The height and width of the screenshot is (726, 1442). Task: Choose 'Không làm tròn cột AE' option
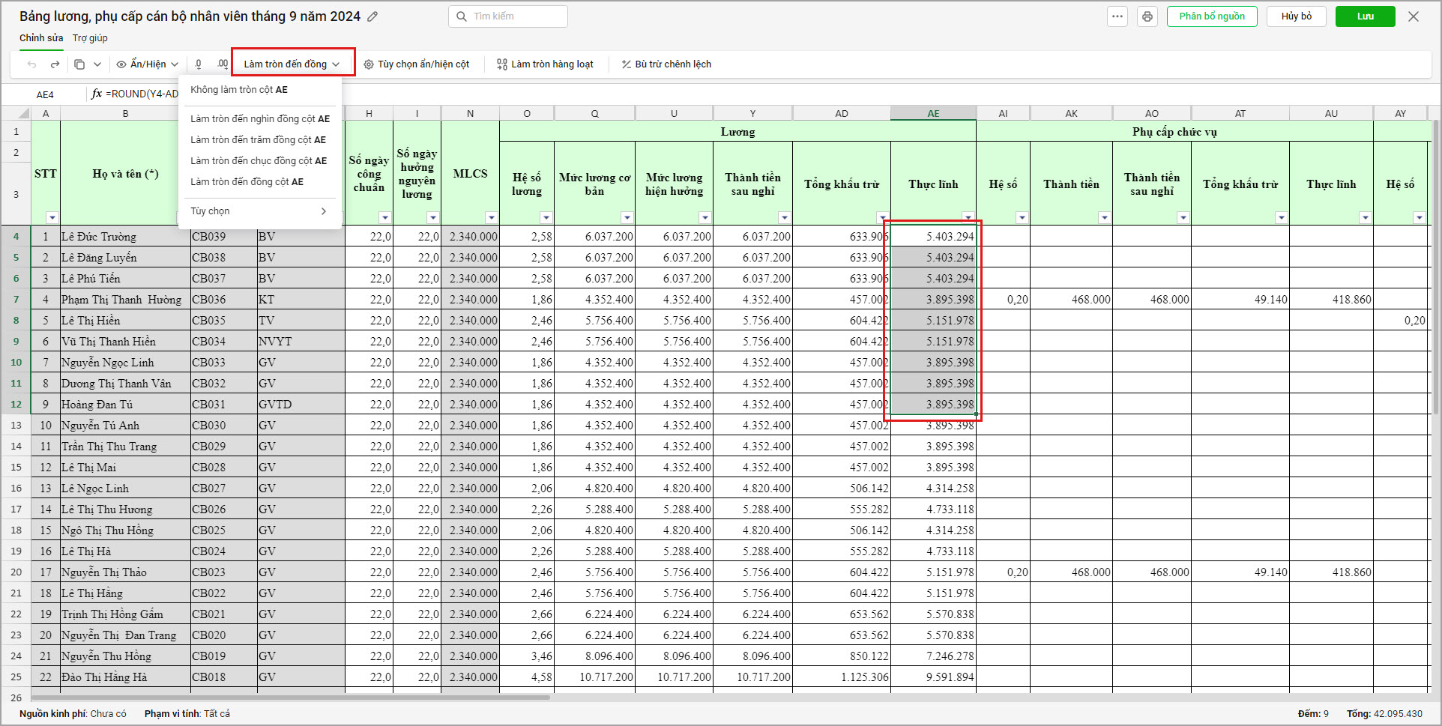pos(239,90)
